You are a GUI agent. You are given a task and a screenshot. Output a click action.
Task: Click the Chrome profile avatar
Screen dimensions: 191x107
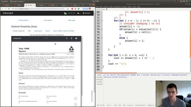(90, 9)
